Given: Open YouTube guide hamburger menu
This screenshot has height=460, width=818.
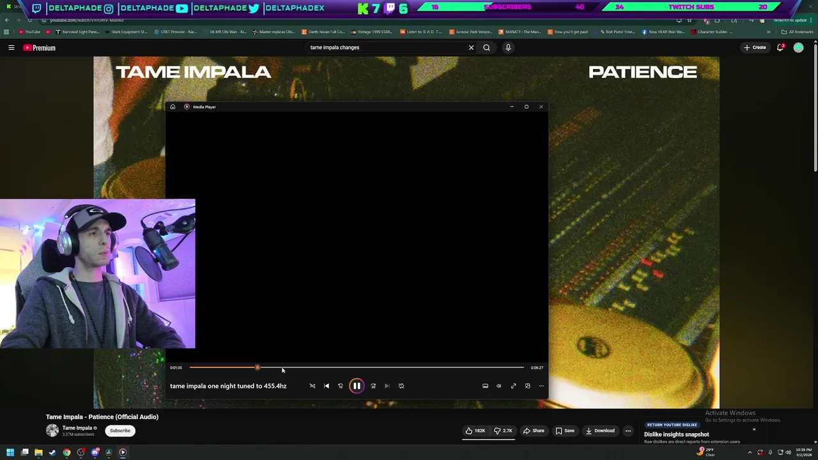Looking at the screenshot, I should [12, 47].
